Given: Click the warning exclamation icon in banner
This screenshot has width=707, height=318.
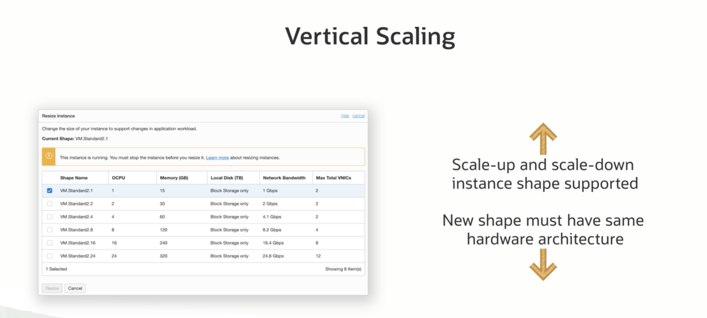Looking at the screenshot, I should click(x=49, y=156).
